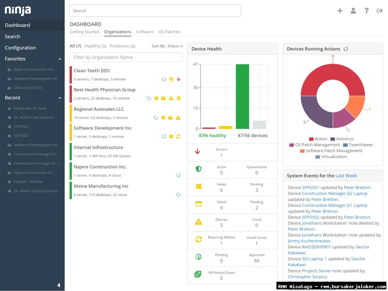The width and height of the screenshot is (388, 291).
Task: Open the help question mark icon
Action: tap(367, 11)
